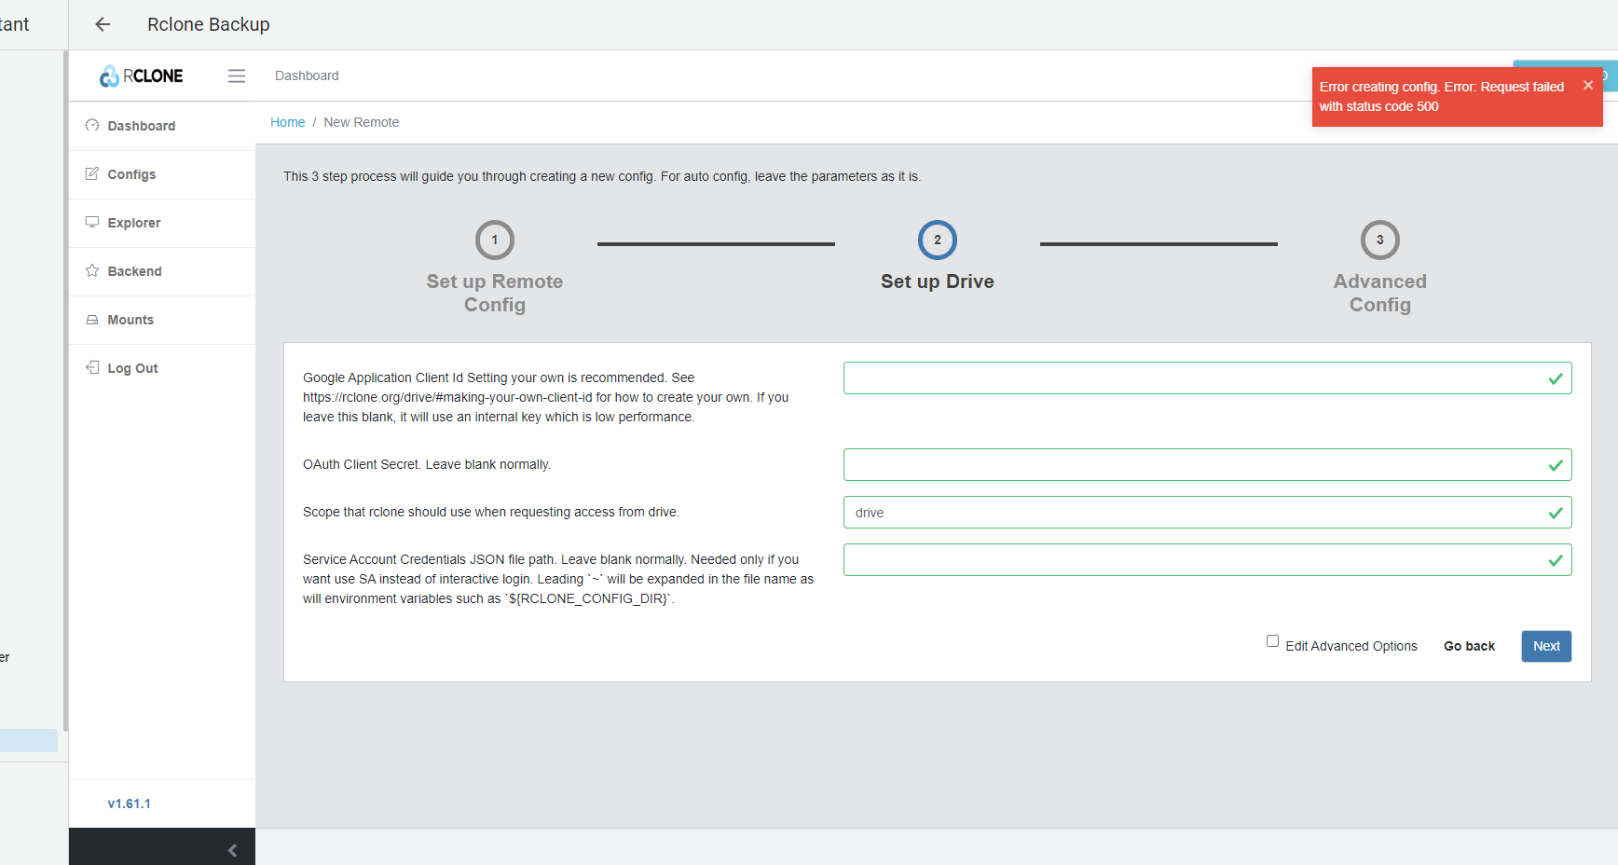Open the Explorer section
Viewport: 1618px width, 865px height.
[134, 223]
